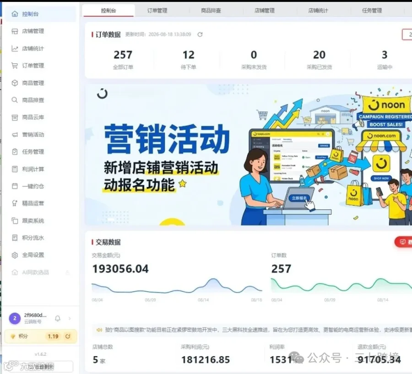
Task: Click the 积分 diamond icon
Action: coord(13,337)
